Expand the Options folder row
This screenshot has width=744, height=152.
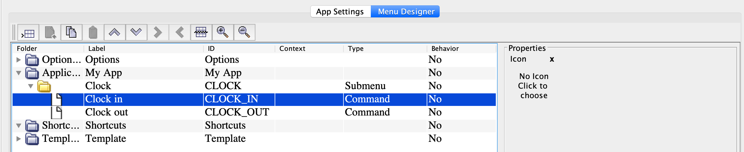point(19,60)
